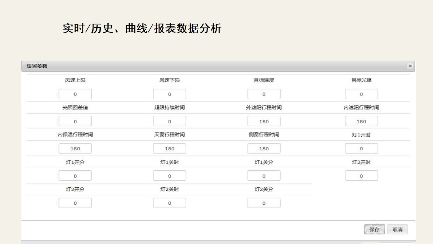This screenshot has width=433, height=244.
Task: Click the 保存 button
Action: coord(374,229)
